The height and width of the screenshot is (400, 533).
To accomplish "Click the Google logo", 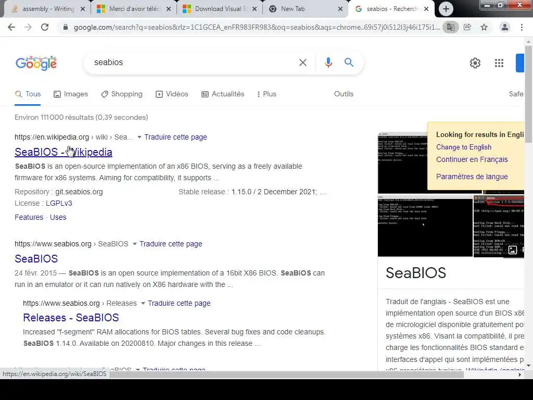I will coord(36,63).
